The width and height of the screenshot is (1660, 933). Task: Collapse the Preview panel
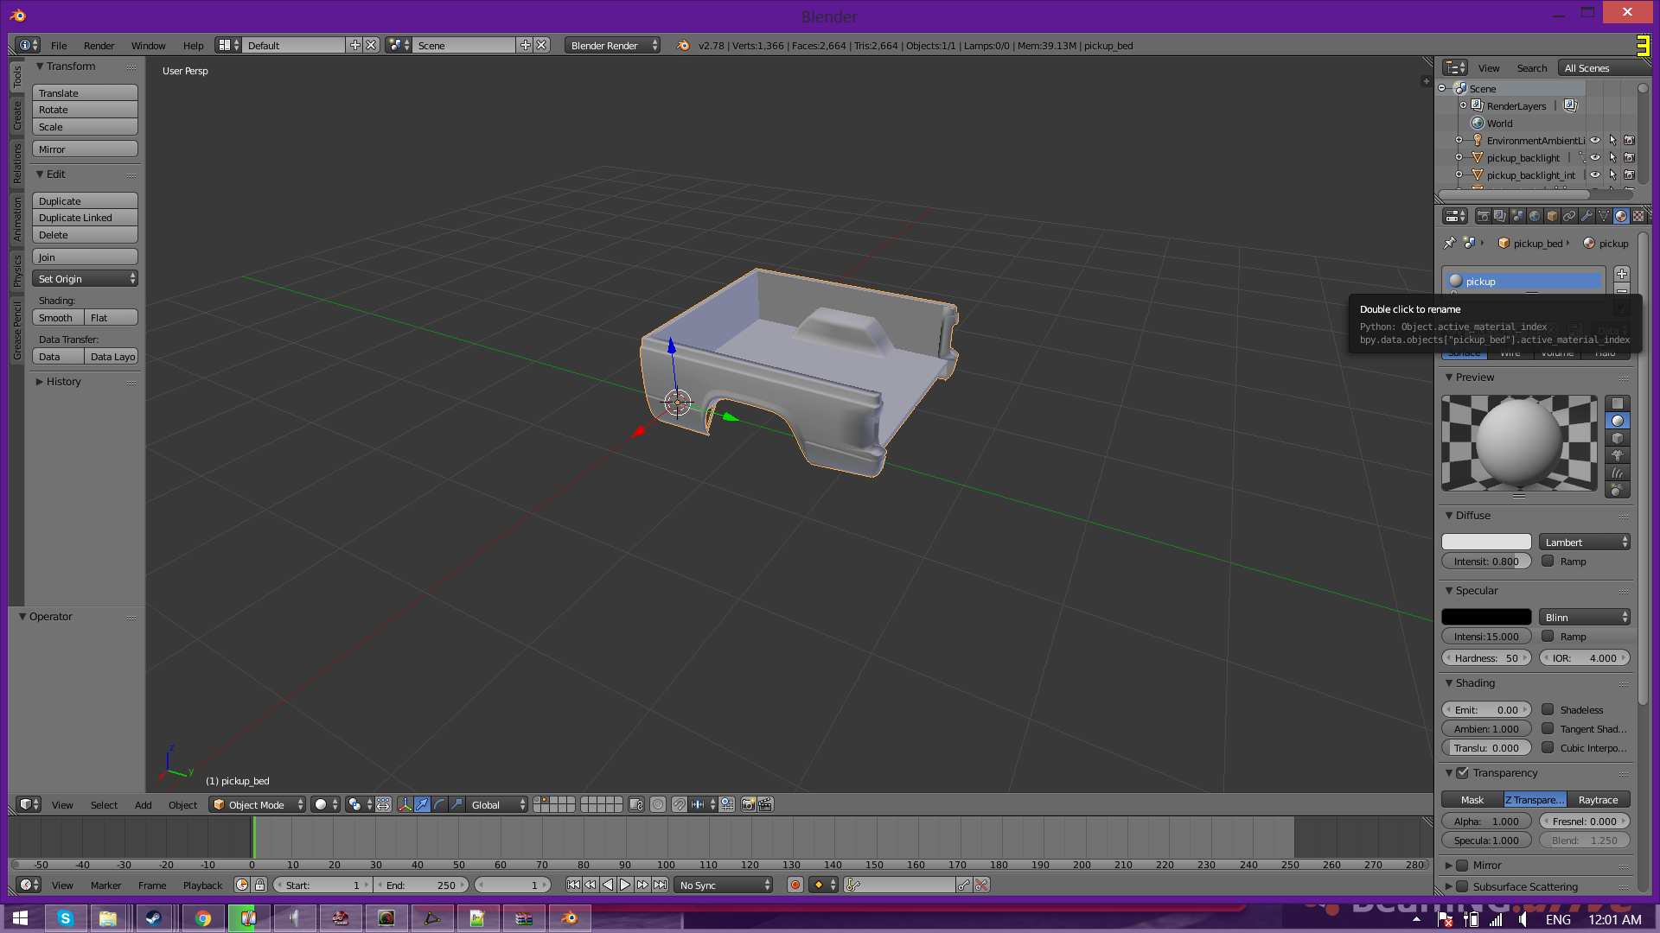1469,378
